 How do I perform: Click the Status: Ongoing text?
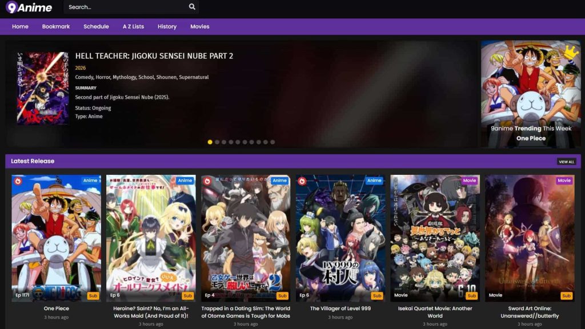(93, 108)
